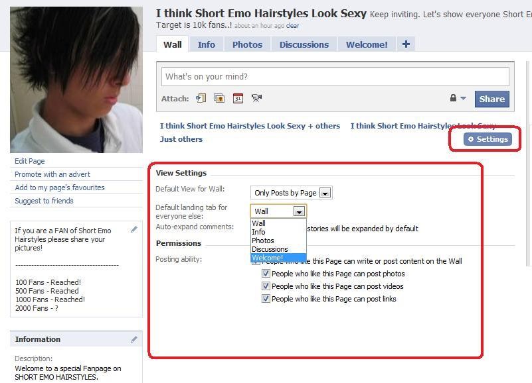Click the attach link icon
The width and height of the screenshot is (532, 383).
pyautogui.click(x=201, y=99)
